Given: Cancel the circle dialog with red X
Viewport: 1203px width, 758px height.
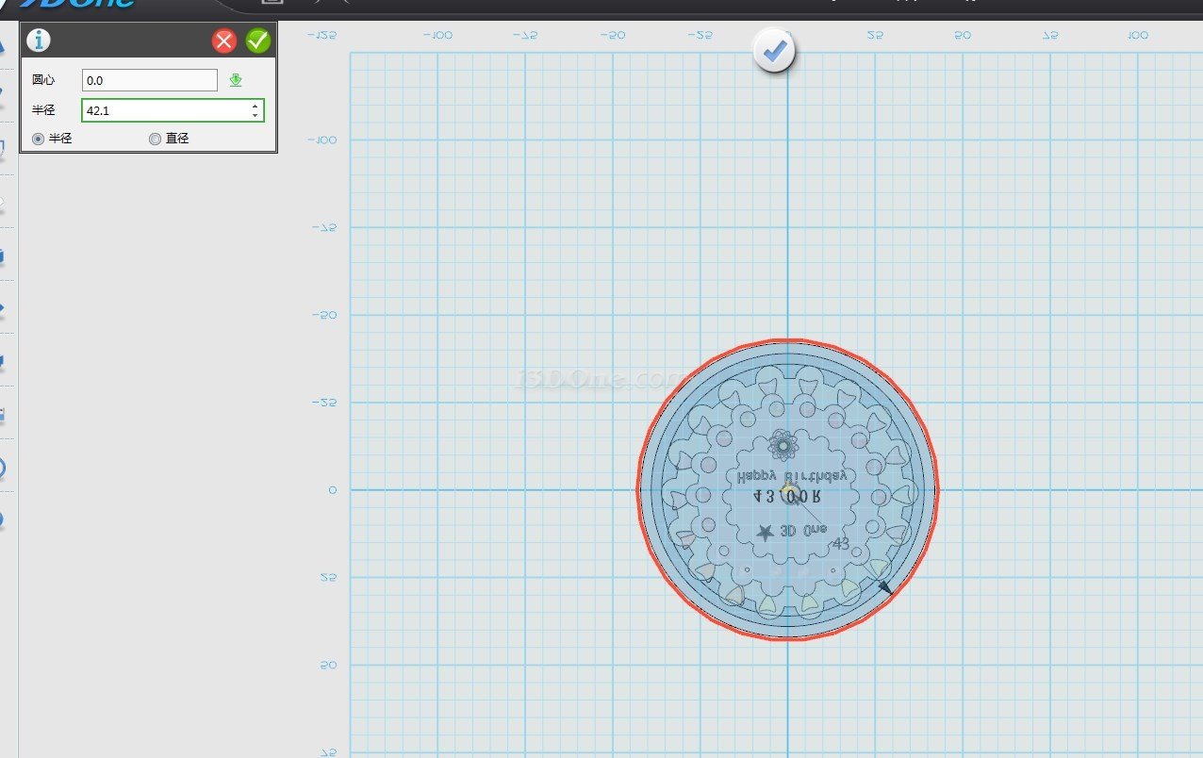Looking at the screenshot, I should tap(224, 41).
